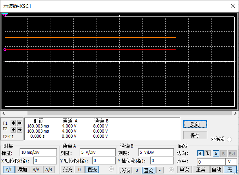Select rising edge trigger icon
This screenshot has height=175, width=239.
tap(200, 153)
